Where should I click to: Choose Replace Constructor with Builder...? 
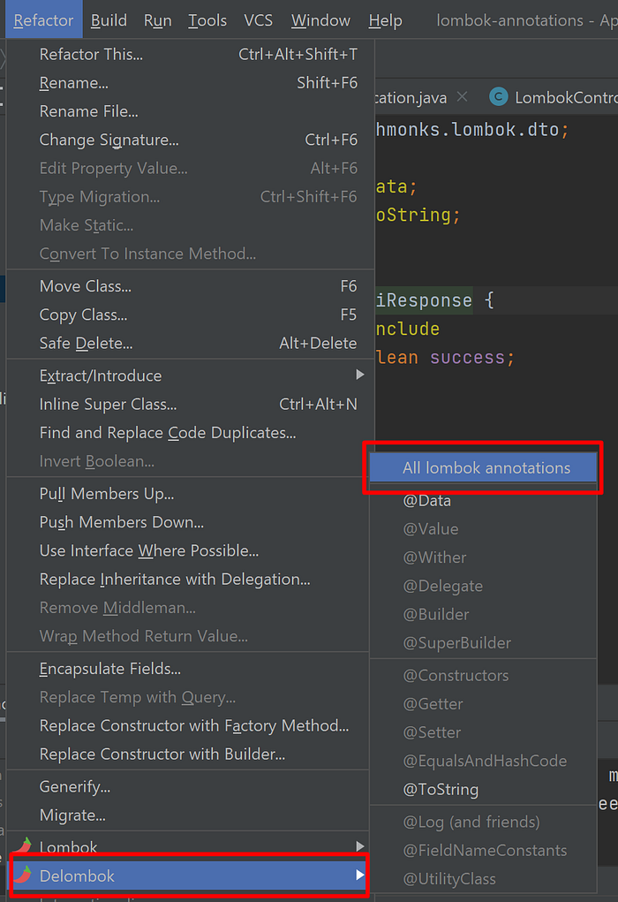click(187, 754)
